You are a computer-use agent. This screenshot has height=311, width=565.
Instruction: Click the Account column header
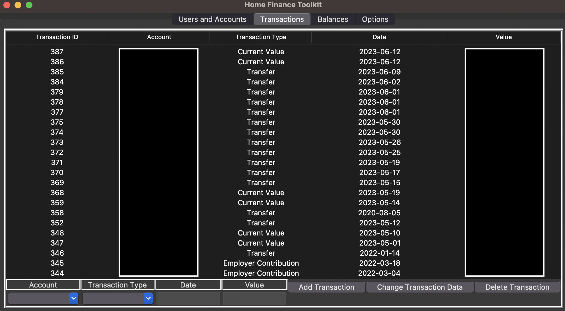point(159,37)
